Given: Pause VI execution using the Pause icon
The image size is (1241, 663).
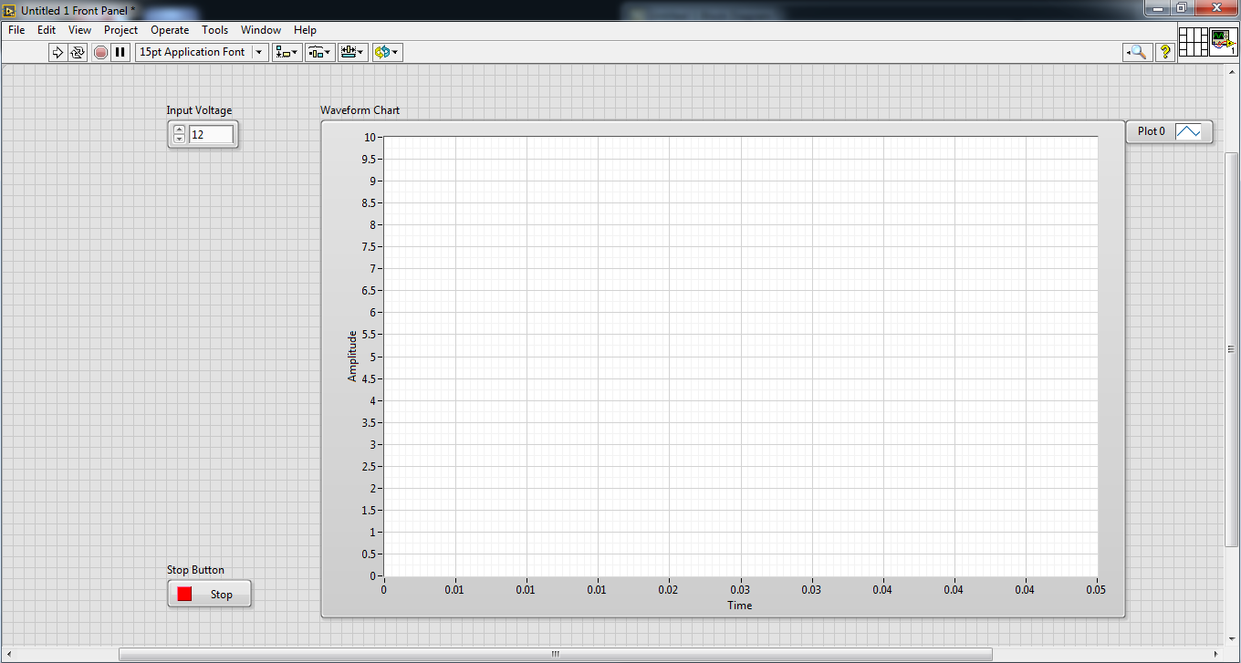Looking at the screenshot, I should [120, 52].
